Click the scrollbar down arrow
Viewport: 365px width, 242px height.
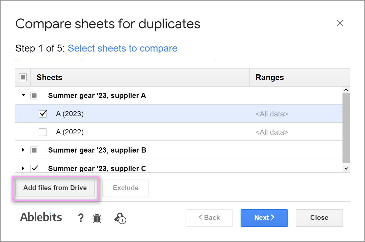[x=346, y=168]
